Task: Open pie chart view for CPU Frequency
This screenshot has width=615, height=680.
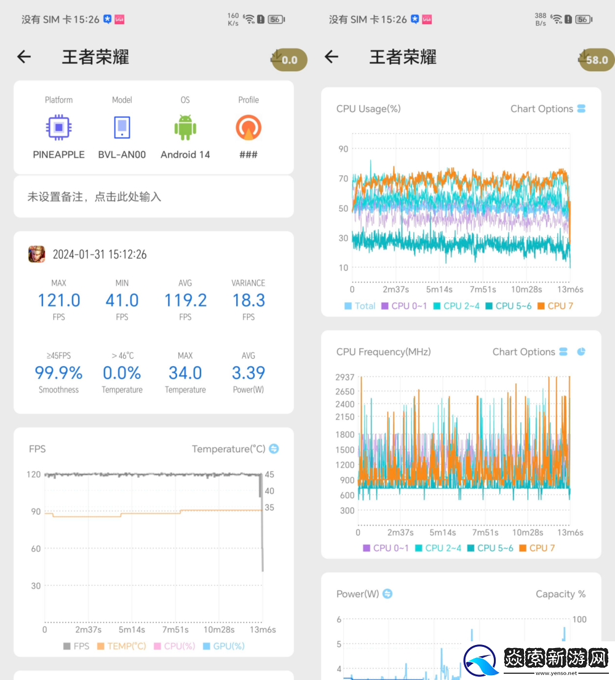Action: click(581, 352)
